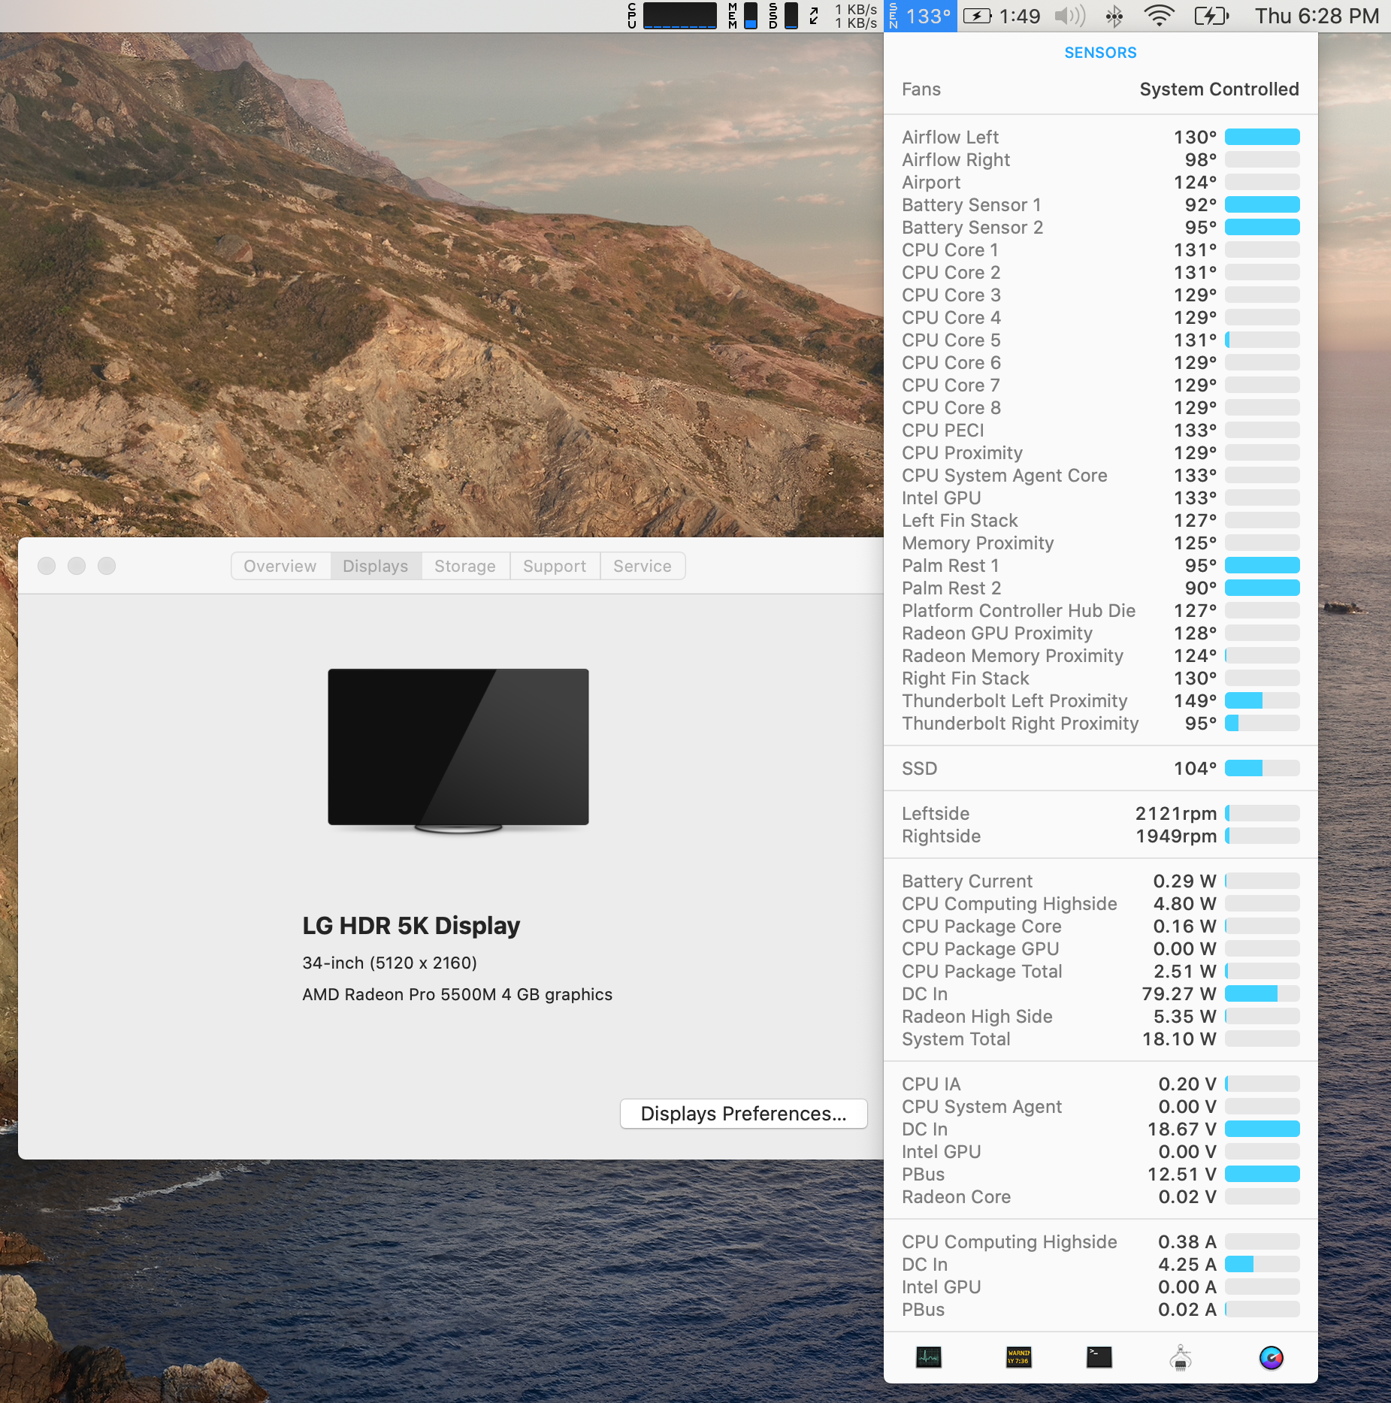Viewport: 1391px width, 1403px height.
Task: Select the Rightside 1949rpm fan row
Action: [x=1100, y=836]
